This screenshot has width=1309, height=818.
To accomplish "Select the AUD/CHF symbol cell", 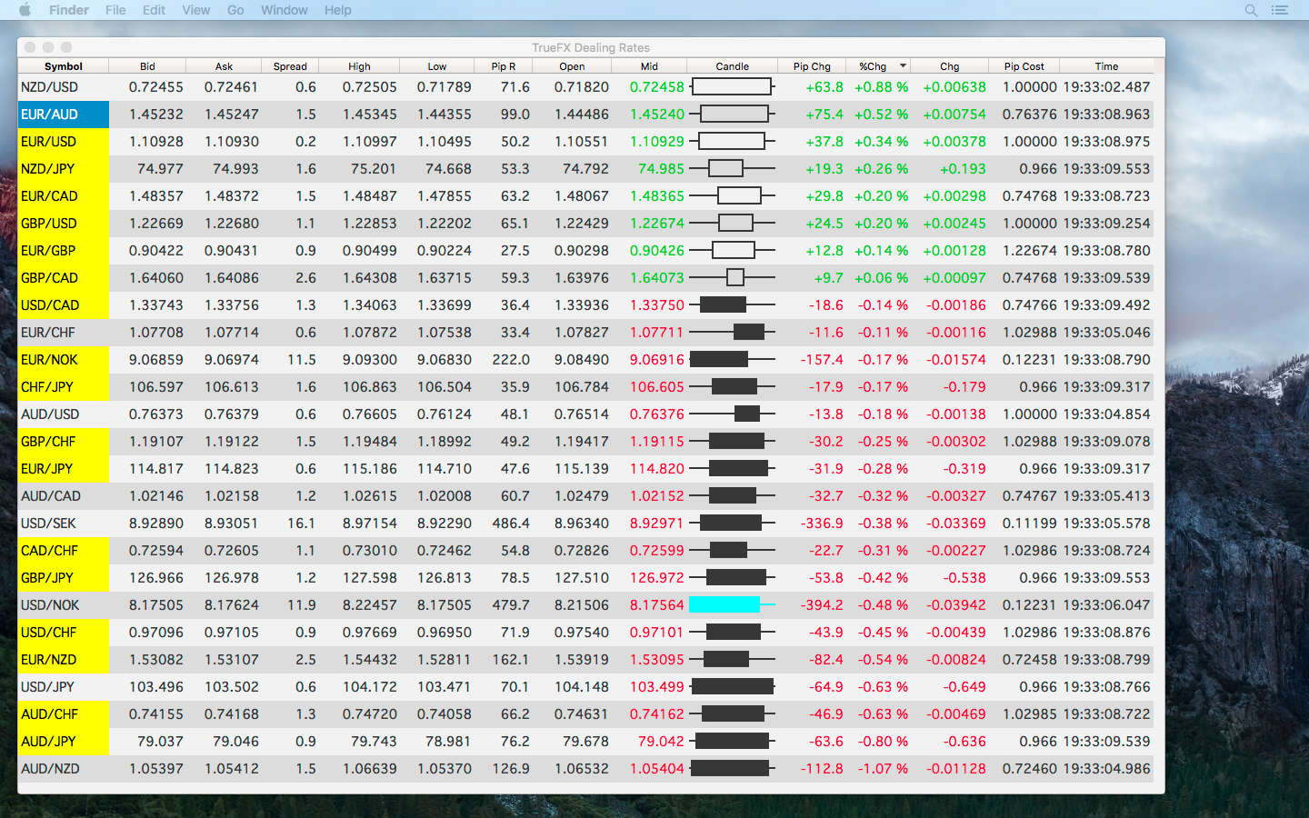I will tap(64, 714).
